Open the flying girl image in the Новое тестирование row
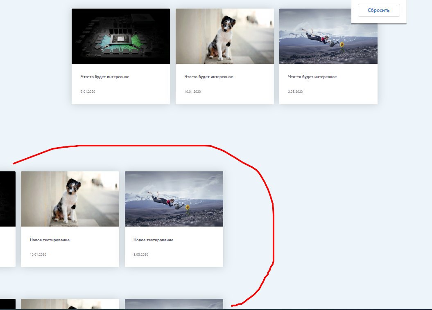 (174, 199)
